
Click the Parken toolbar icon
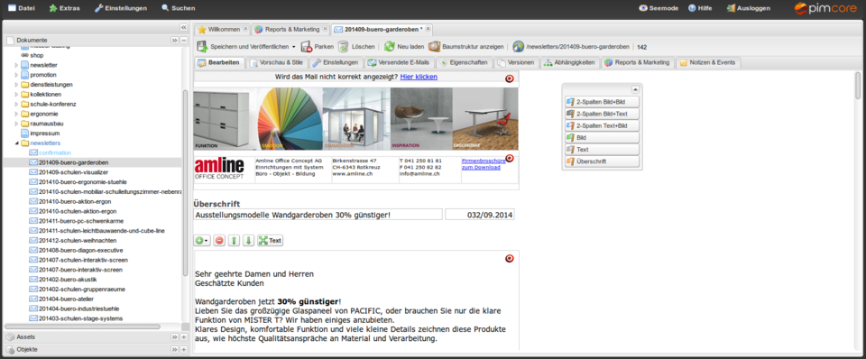pyautogui.click(x=307, y=47)
